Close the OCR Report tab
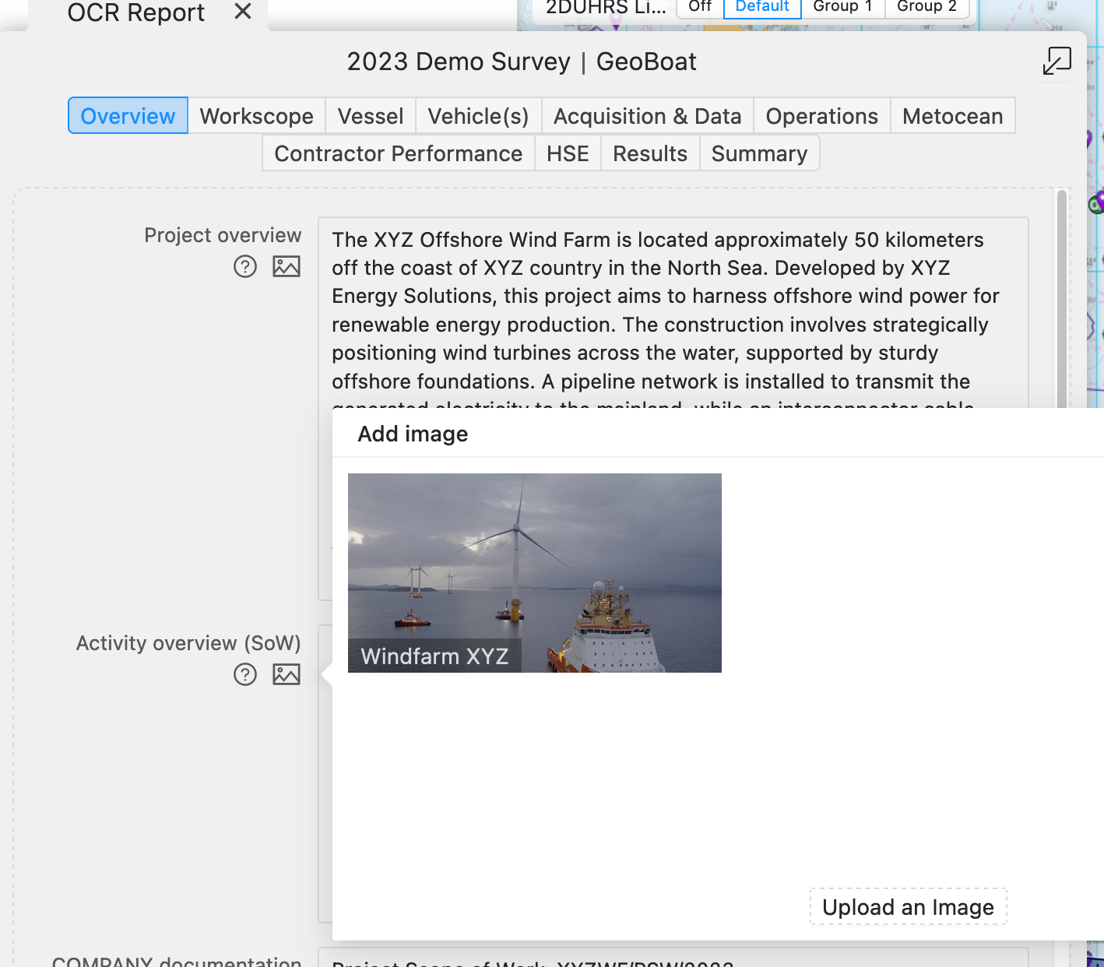This screenshot has width=1104, height=967. click(243, 12)
